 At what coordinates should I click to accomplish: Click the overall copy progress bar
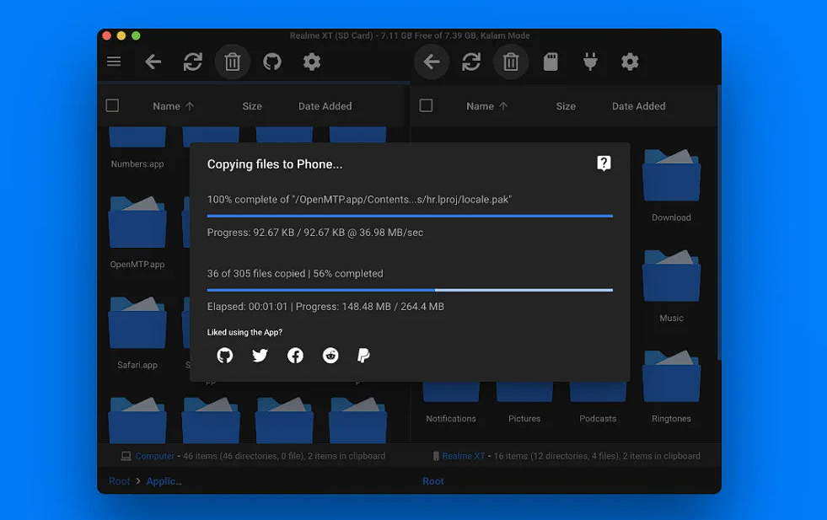coord(410,290)
